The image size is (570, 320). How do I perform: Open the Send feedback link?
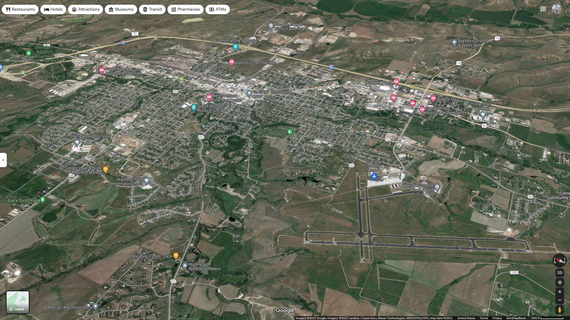[x=516, y=318]
